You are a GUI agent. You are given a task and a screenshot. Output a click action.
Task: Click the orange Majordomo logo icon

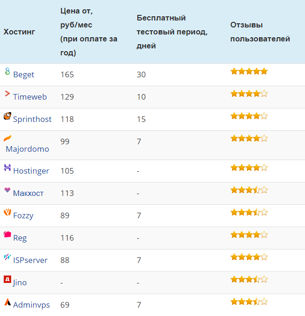tap(7, 138)
